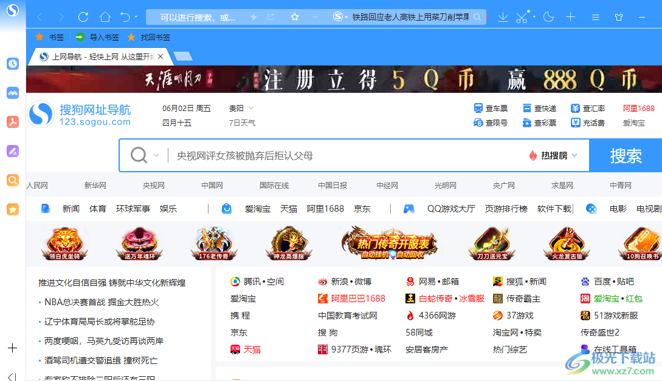The width and height of the screenshot is (662, 381).
Task: Click the 充话费 icon link
Action: (588, 123)
